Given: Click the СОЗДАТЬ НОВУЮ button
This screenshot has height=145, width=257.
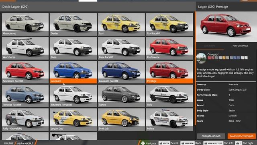Looking at the screenshot, I should pyautogui.click(x=211, y=136).
